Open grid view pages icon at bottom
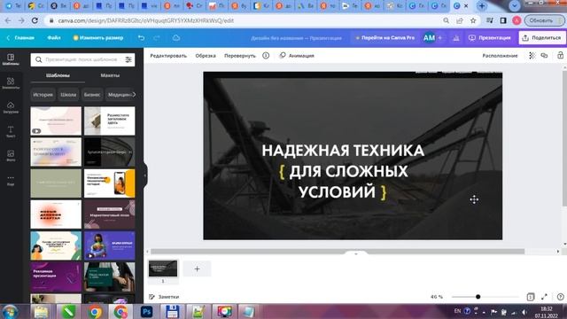Image resolution: width=567 pixels, height=319 pixels. 530,297
